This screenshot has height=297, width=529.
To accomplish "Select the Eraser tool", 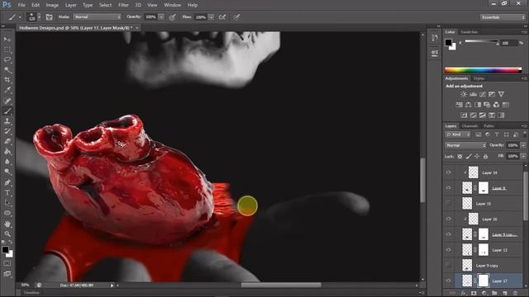I will click(7, 141).
